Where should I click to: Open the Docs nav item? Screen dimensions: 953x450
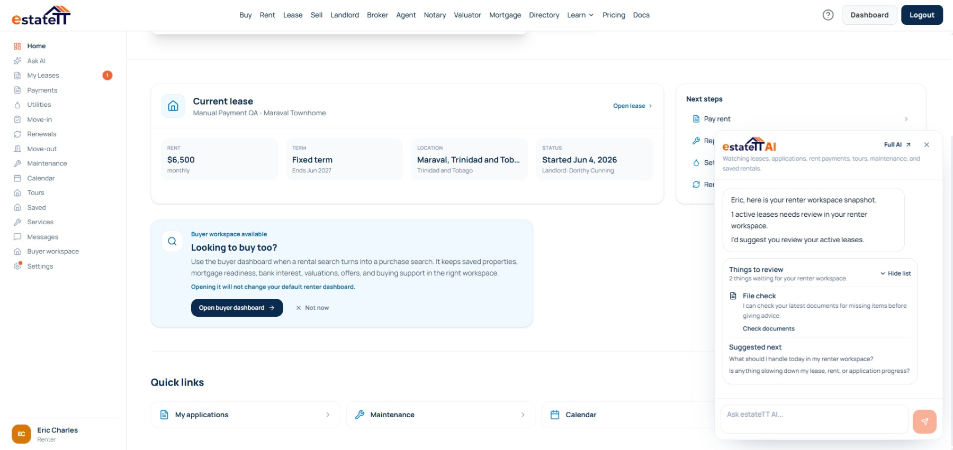pyautogui.click(x=641, y=15)
